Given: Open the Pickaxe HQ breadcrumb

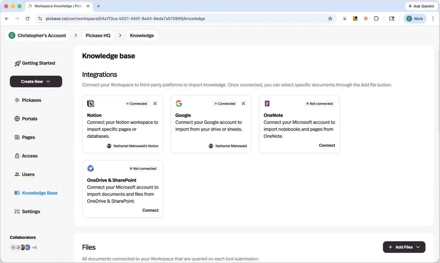Looking at the screenshot, I should [98, 36].
